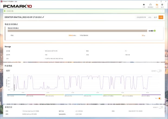Click the green valid score checkmark
The image size is (168, 119).
[5, 11]
